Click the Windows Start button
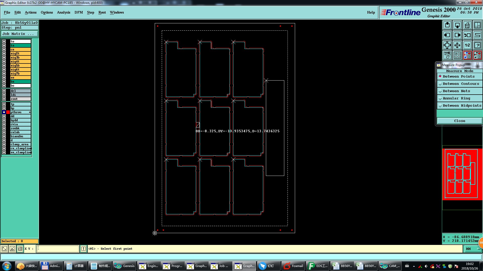483x271 pixels. (7, 266)
